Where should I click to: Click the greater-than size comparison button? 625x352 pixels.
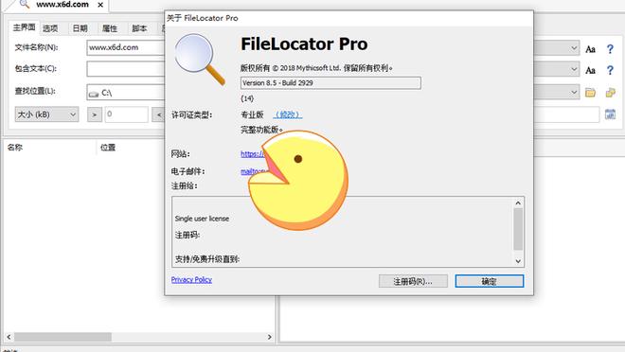tap(95, 114)
